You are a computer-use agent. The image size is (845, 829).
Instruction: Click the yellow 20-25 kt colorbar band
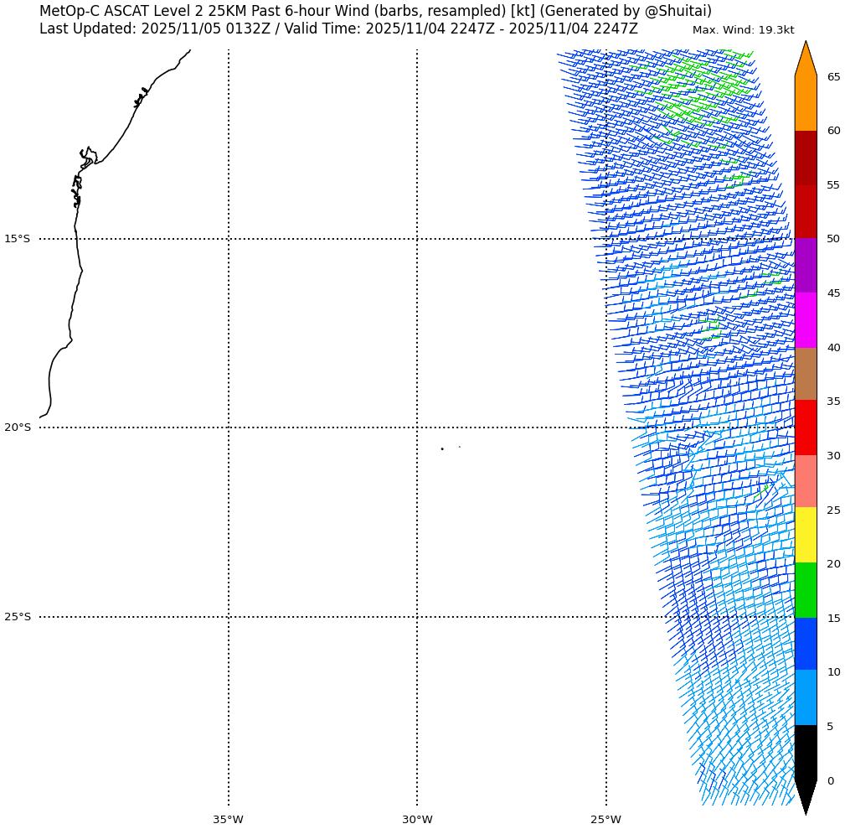805,535
